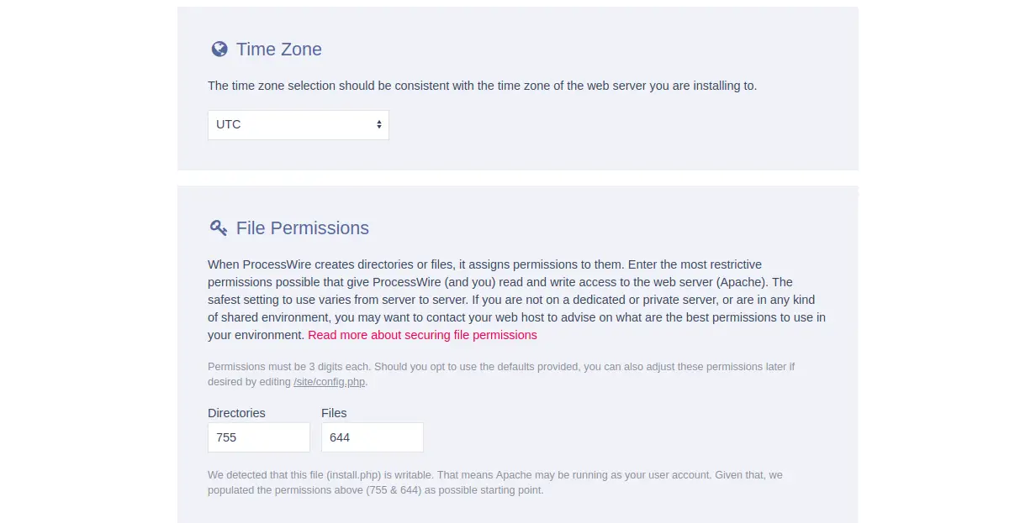The image size is (1036, 523).
Task: Click the Files label
Action: click(x=334, y=413)
